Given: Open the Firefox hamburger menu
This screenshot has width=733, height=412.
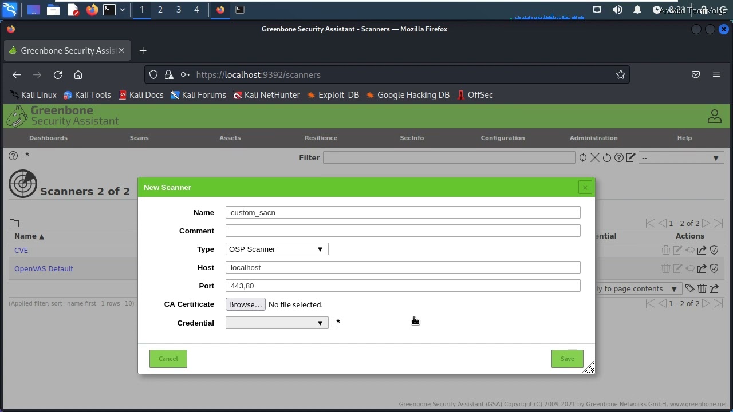Looking at the screenshot, I should point(716,75).
